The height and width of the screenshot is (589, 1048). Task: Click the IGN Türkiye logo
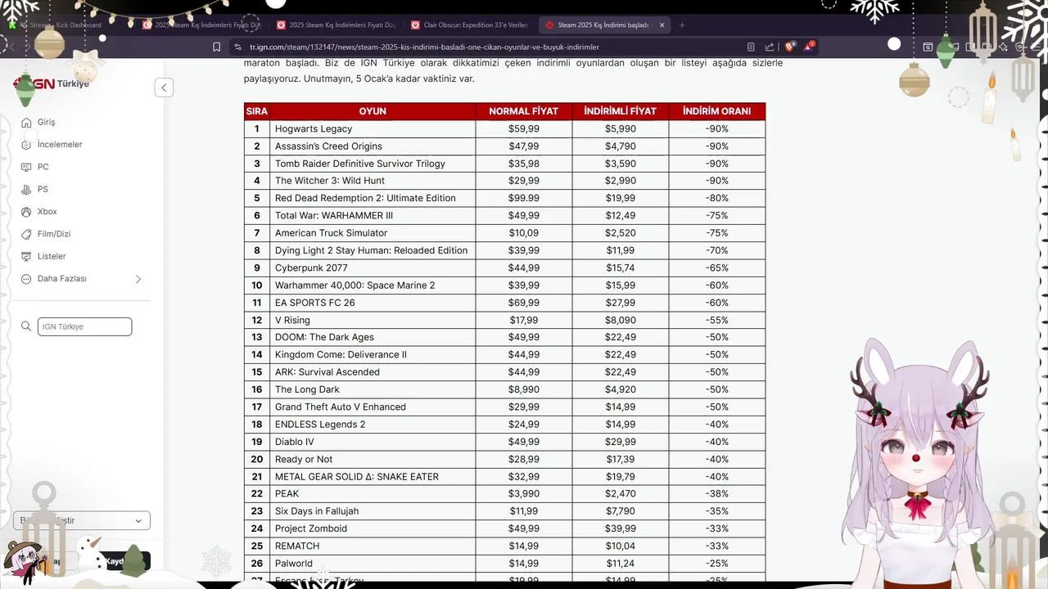(52, 83)
